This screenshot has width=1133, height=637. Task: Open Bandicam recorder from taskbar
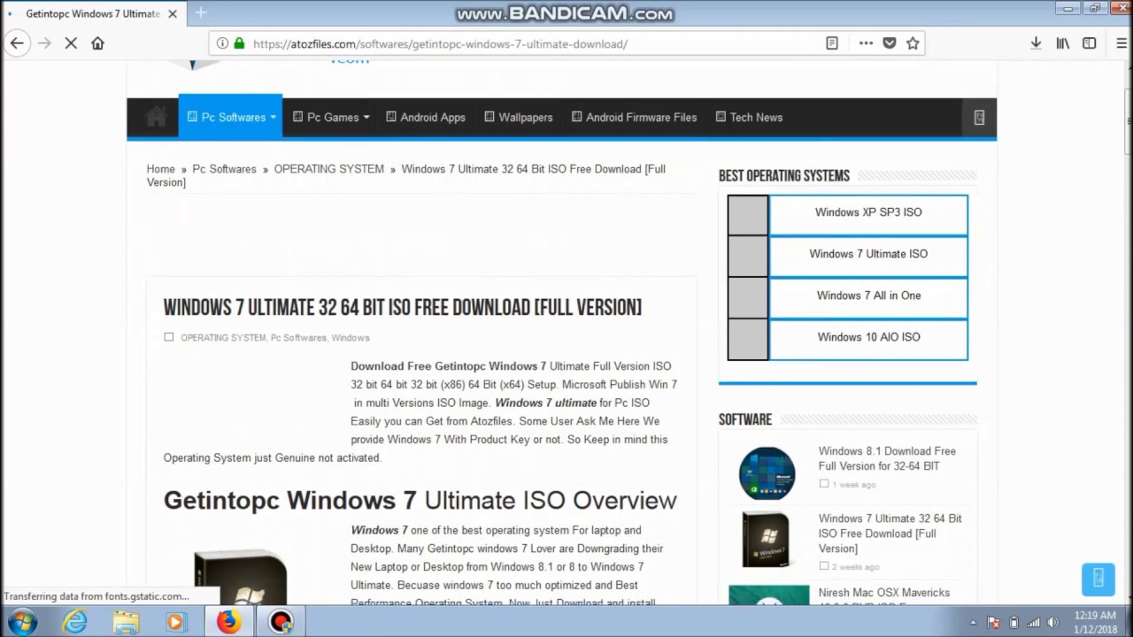(281, 622)
